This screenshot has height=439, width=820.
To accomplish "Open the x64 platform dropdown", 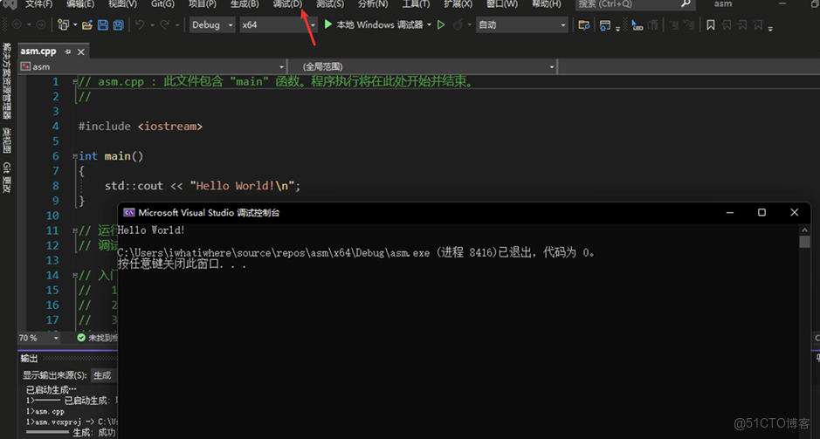I will coord(279,24).
